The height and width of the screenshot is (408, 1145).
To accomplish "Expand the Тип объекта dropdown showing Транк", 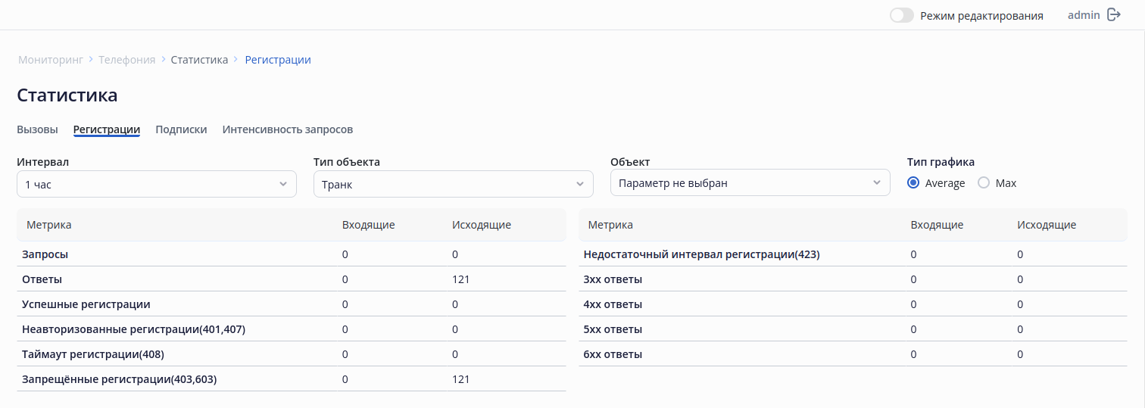I will coord(453,183).
